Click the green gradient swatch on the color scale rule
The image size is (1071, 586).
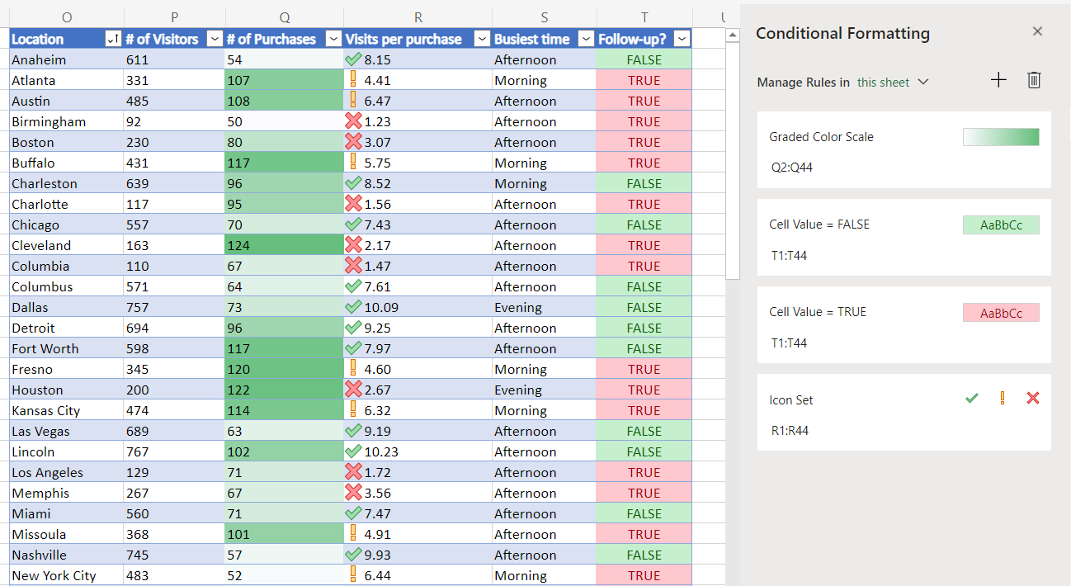tap(1001, 137)
